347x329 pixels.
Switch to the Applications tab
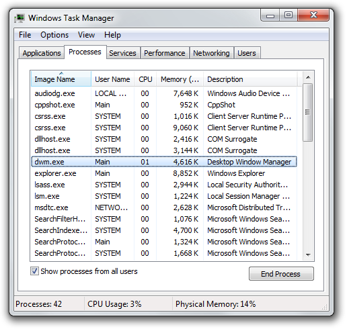point(42,53)
